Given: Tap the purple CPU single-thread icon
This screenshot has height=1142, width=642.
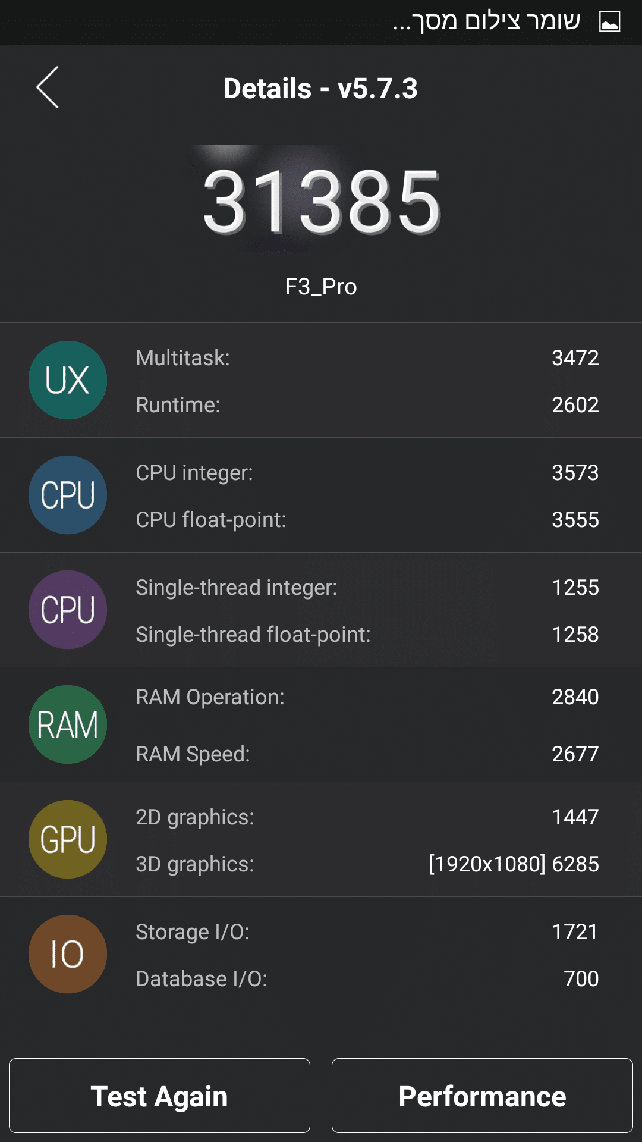Looking at the screenshot, I should 68,610.
